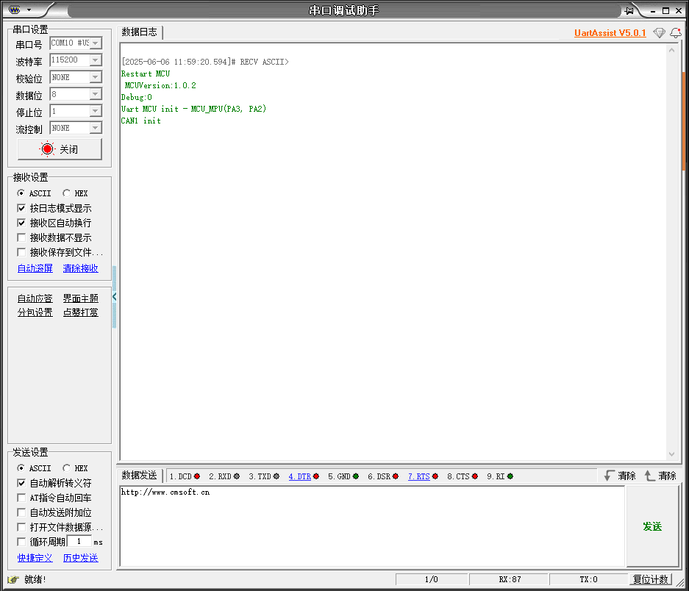Screen dimensions: 689x591
Task: Open the 波特率 115200 dropdown
Action: pos(96,60)
